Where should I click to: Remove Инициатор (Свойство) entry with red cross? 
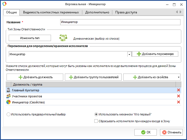pyautogui.click(x=178, y=102)
